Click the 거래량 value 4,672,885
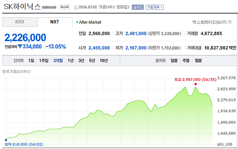The width and height of the screenshot is (238, 149). pyautogui.click(x=211, y=34)
